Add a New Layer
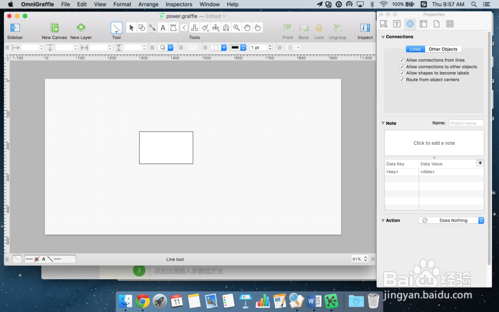This screenshot has width=499, height=312. (81, 27)
